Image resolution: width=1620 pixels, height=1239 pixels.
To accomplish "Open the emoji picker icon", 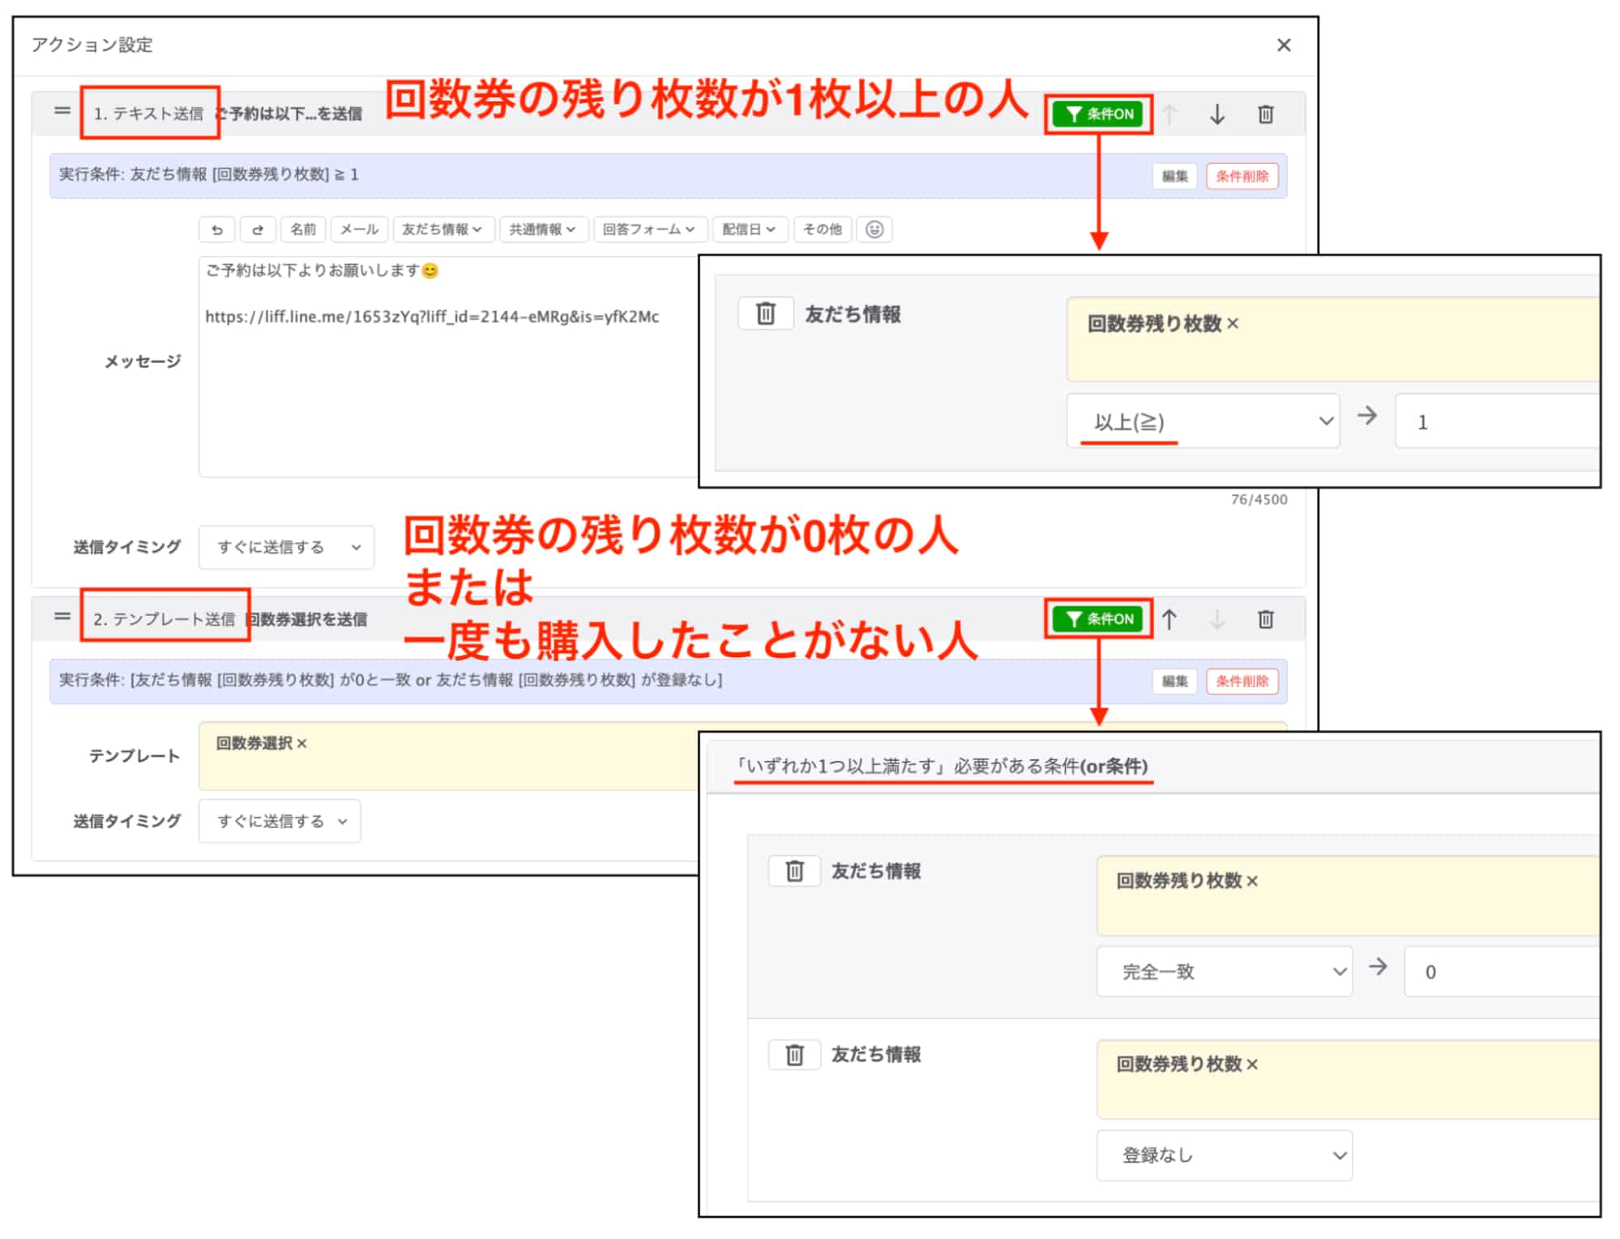I will pos(875,229).
